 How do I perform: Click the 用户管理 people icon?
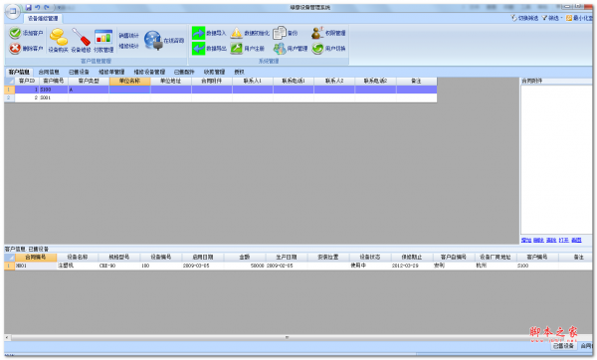pyautogui.click(x=280, y=49)
